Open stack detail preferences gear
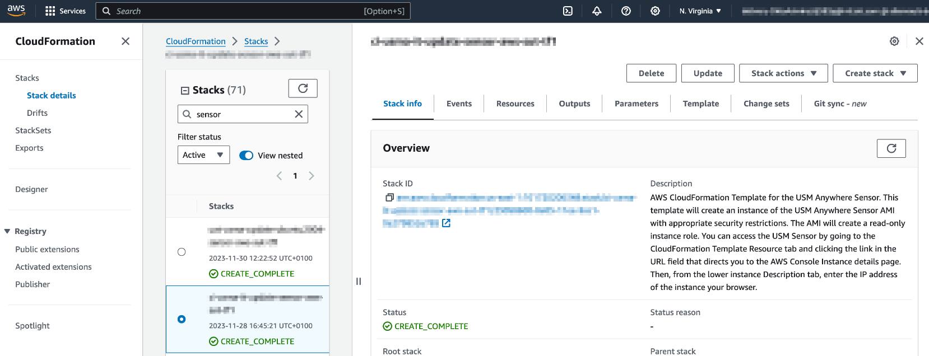Viewport: 929px width, 356px height. point(894,41)
